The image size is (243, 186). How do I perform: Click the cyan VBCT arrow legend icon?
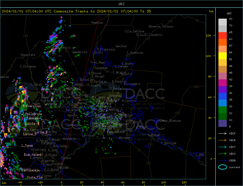tap(222, 147)
